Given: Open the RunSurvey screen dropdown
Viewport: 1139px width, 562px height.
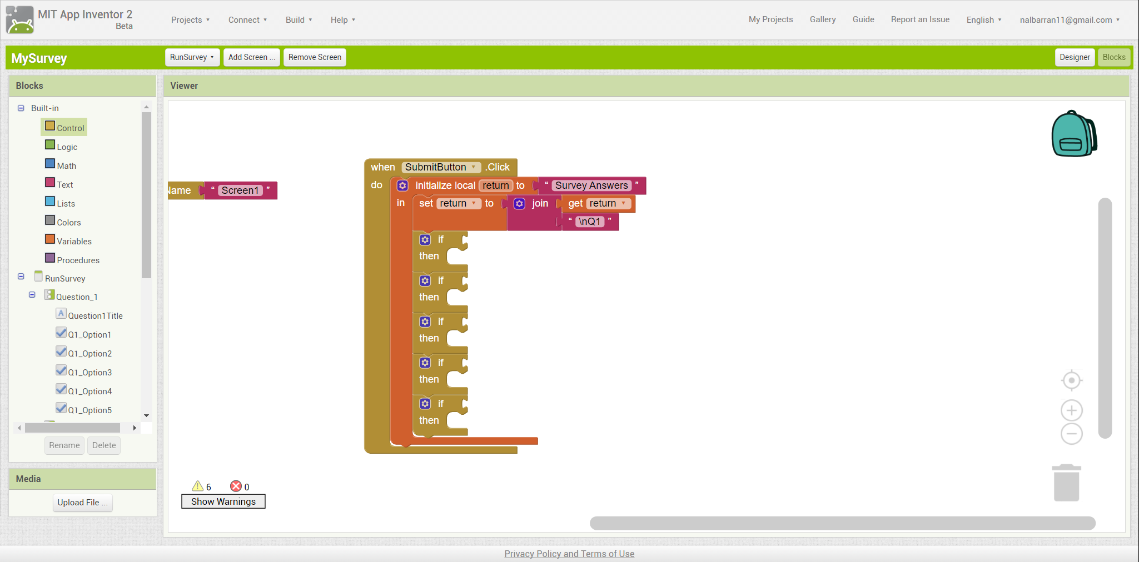Looking at the screenshot, I should point(192,57).
